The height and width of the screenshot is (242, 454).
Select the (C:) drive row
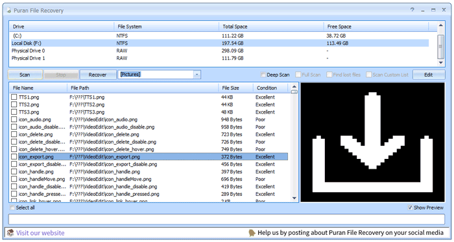[220, 36]
